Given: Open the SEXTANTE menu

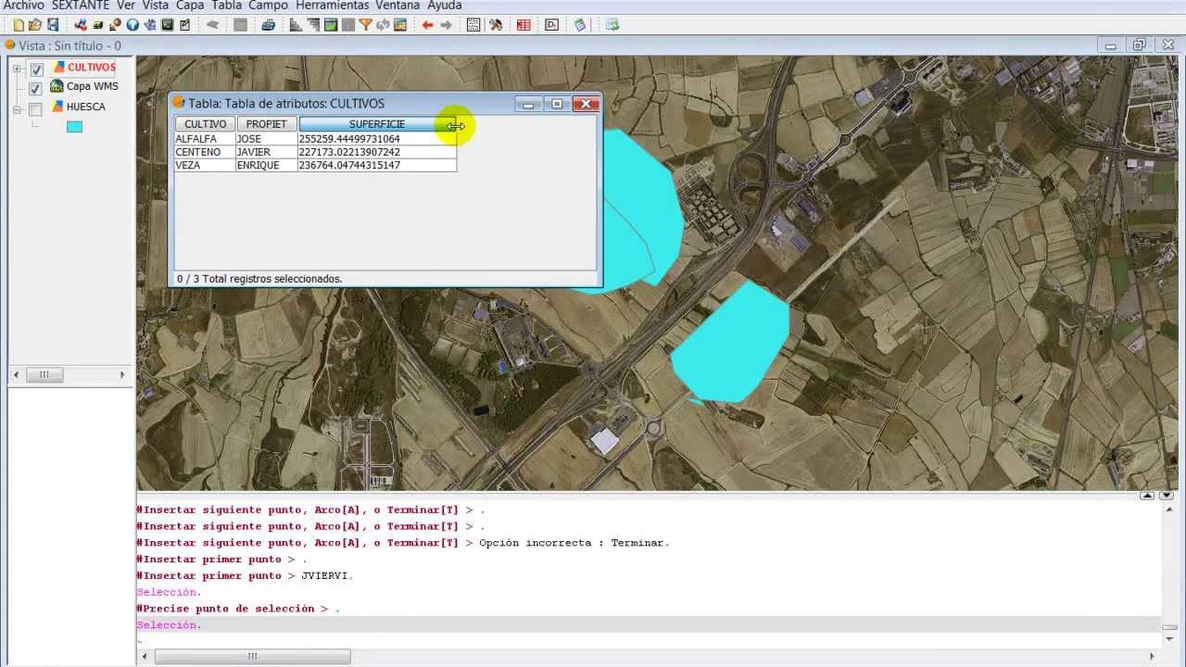Looking at the screenshot, I should click(x=80, y=6).
